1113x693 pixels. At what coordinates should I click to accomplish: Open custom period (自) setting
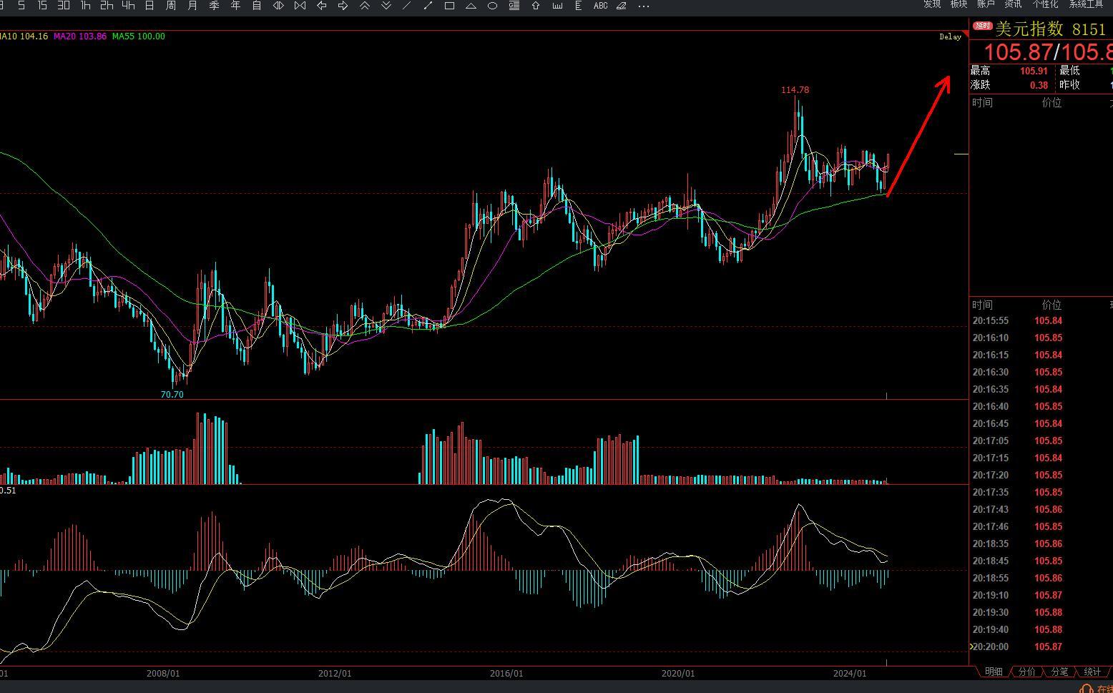[257, 6]
